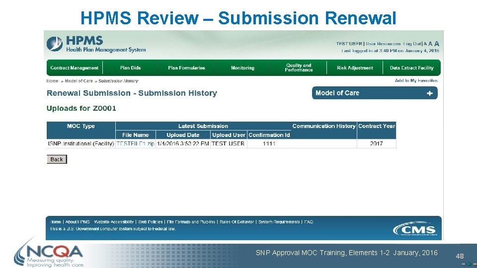Open the TESTFILE1.zip file link
The width and height of the screenshot is (477, 268).
coord(135,143)
